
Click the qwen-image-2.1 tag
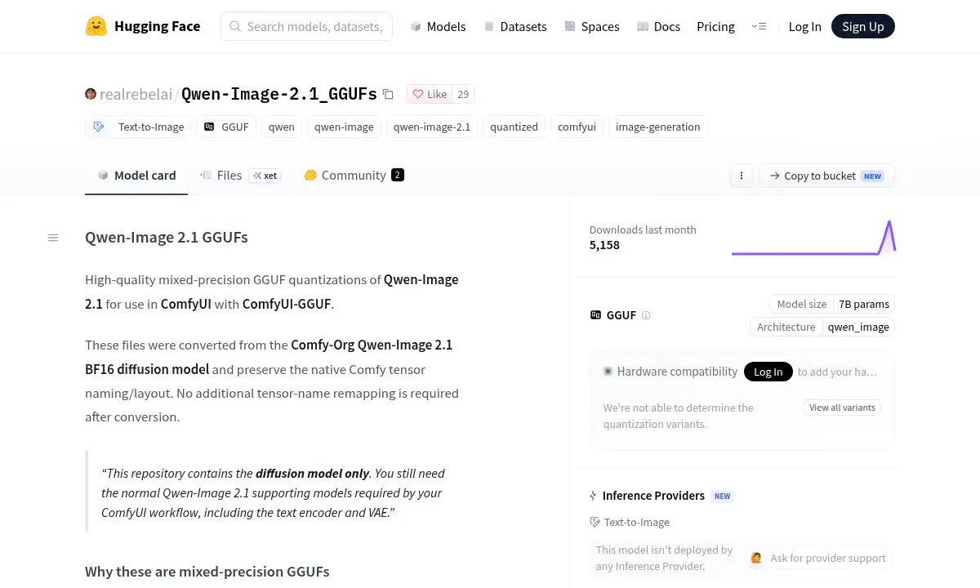click(432, 127)
